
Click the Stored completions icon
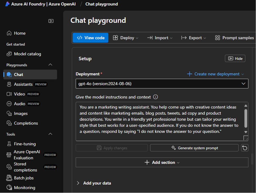click(x=9, y=167)
